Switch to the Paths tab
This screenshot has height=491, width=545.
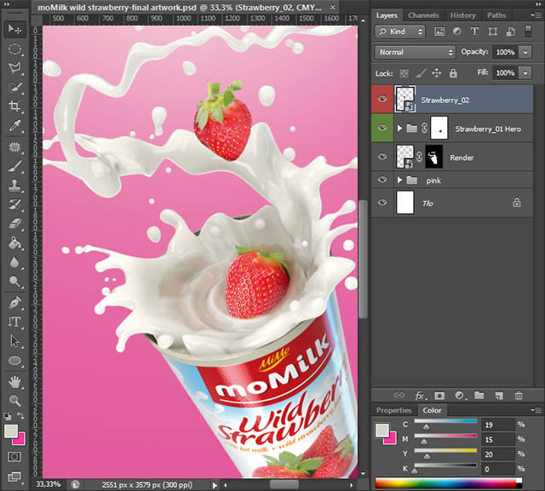pyautogui.click(x=496, y=15)
